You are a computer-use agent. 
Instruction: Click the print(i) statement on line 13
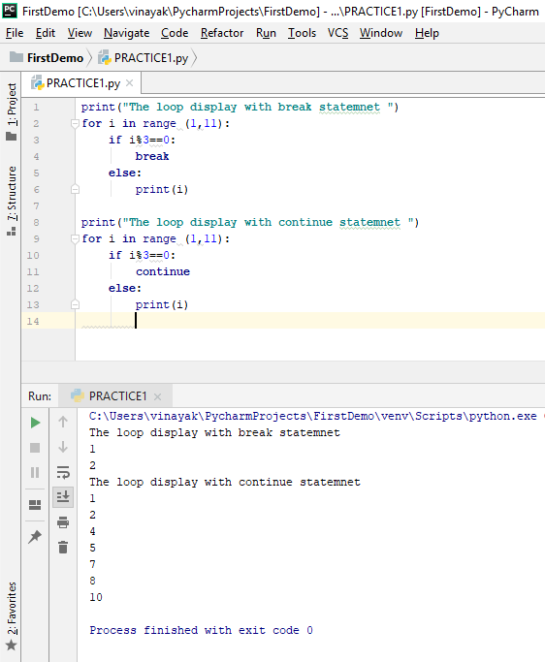162,304
